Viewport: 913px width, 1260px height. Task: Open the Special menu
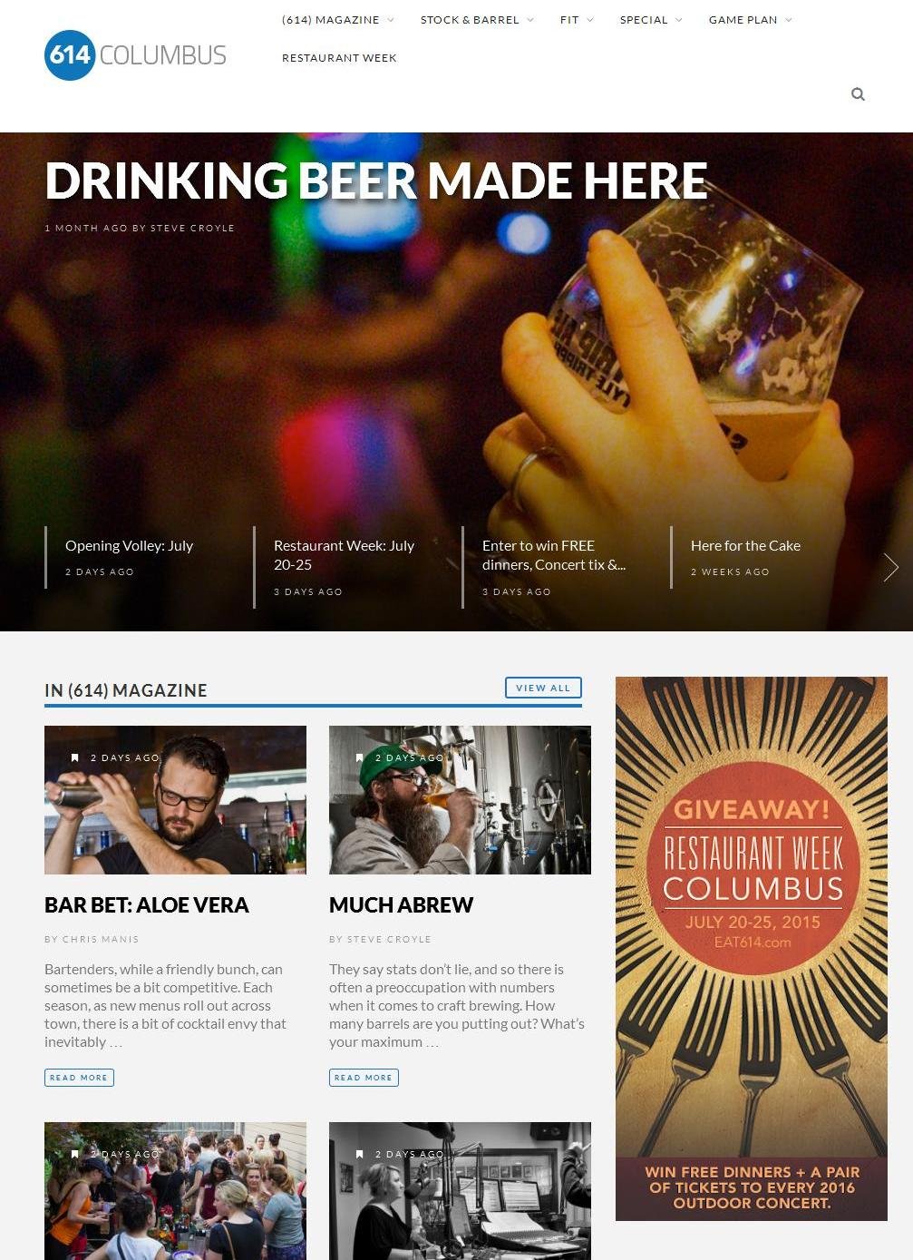tap(651, 20)
